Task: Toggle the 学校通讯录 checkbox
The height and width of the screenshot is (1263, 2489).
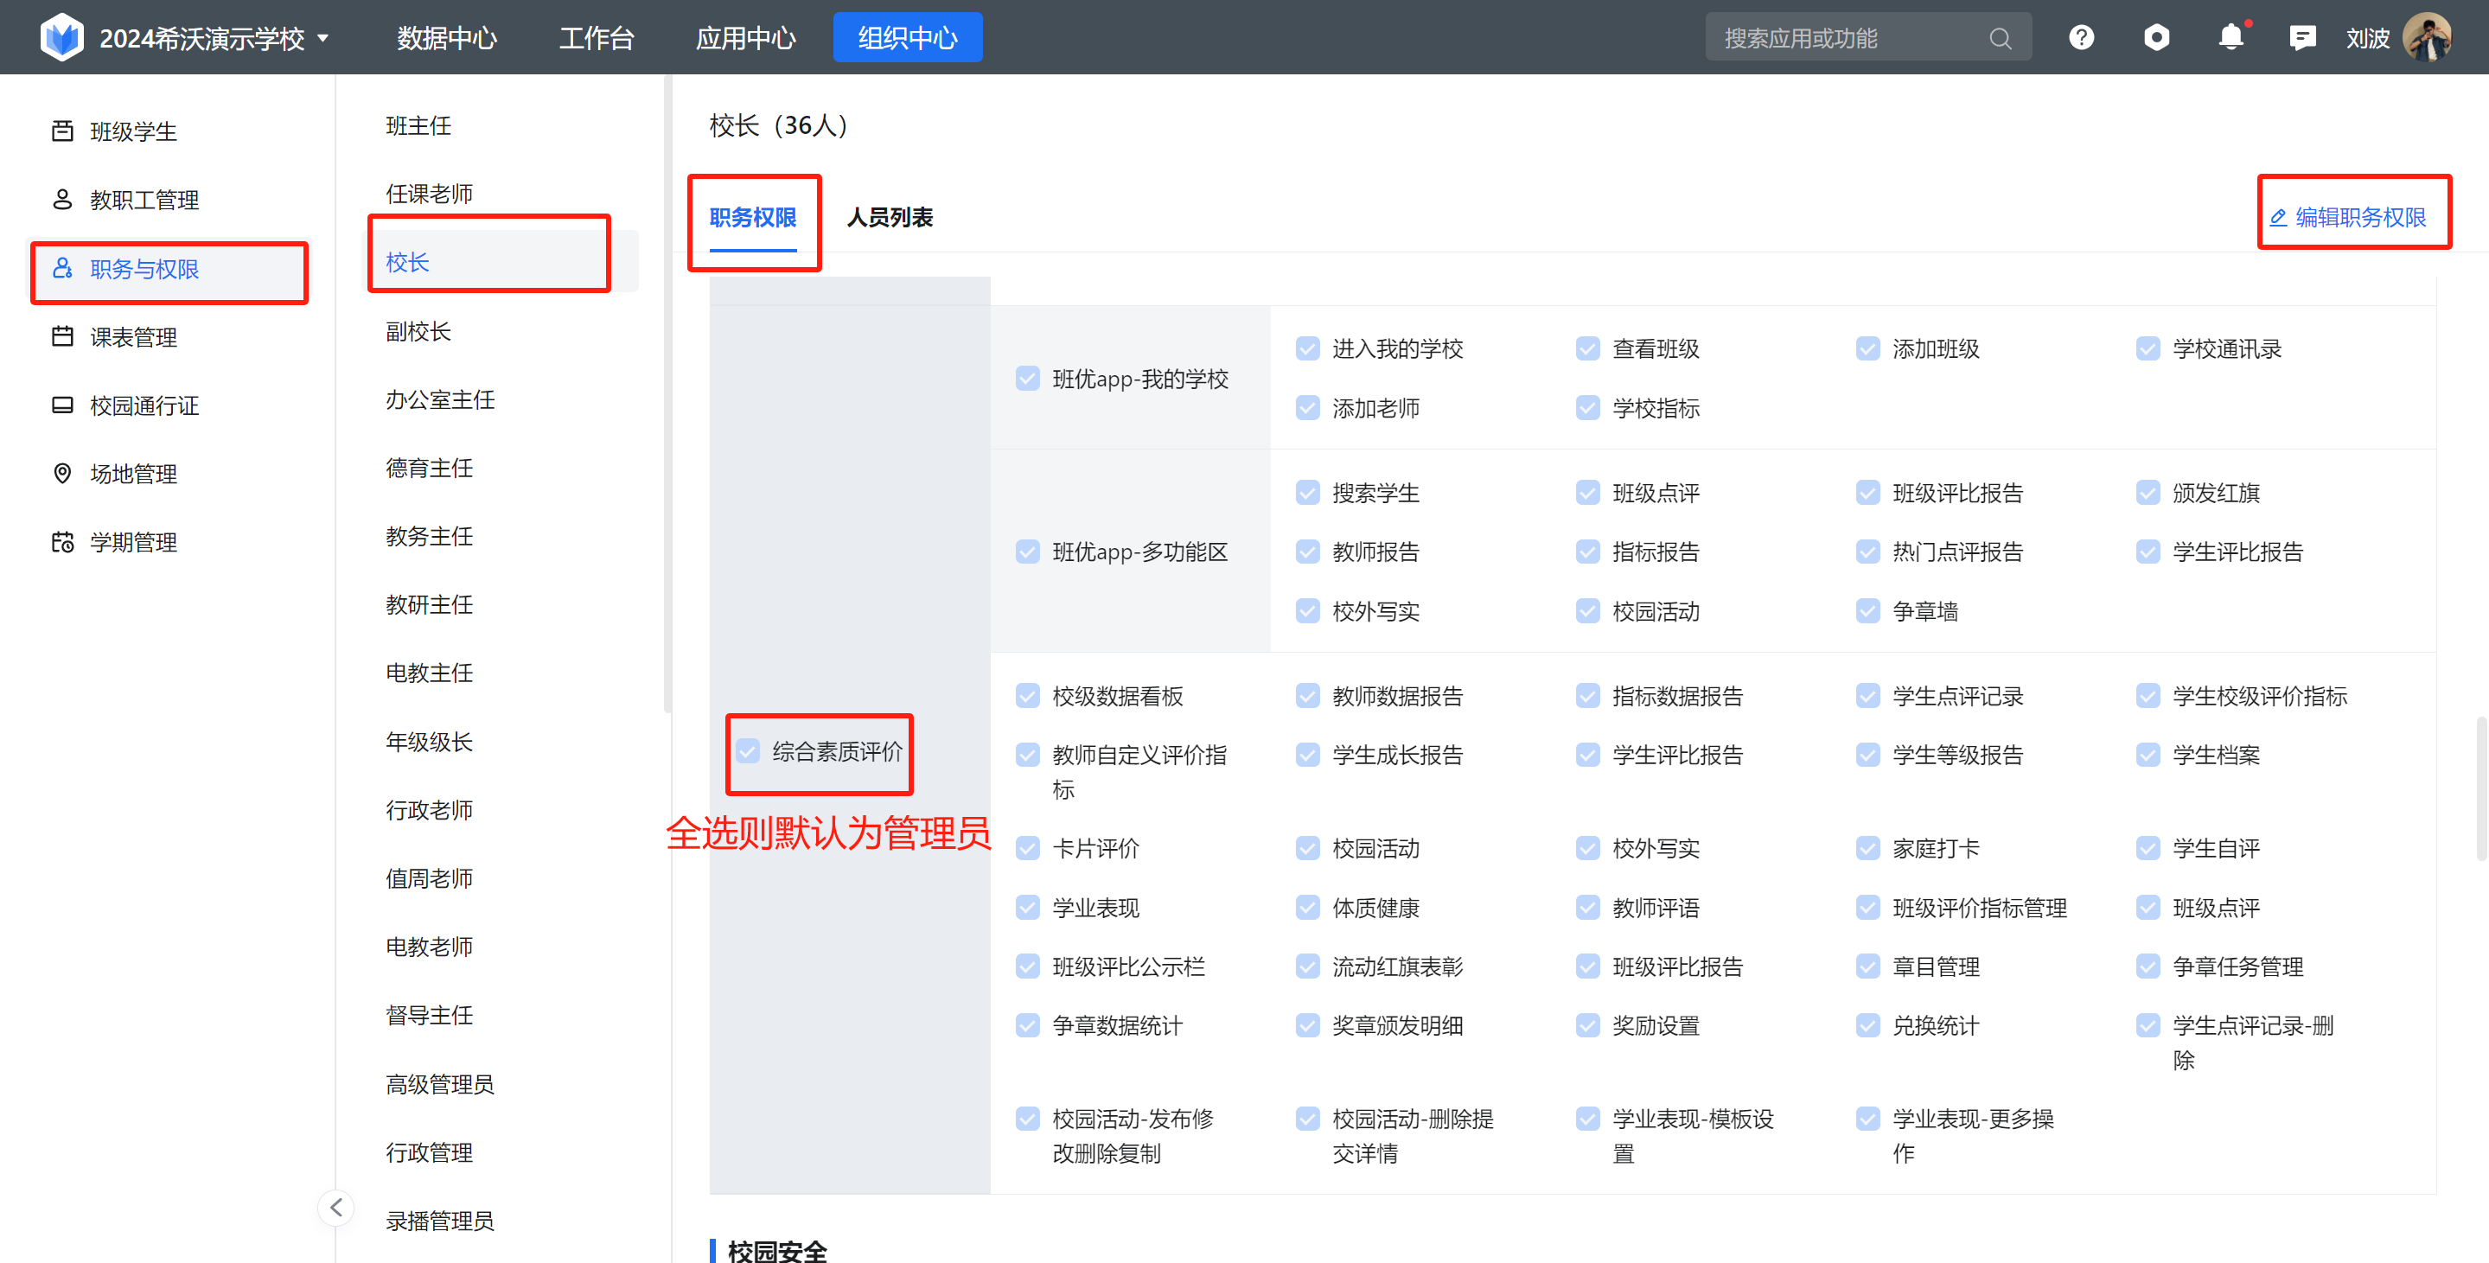Action: [2148, 348]
